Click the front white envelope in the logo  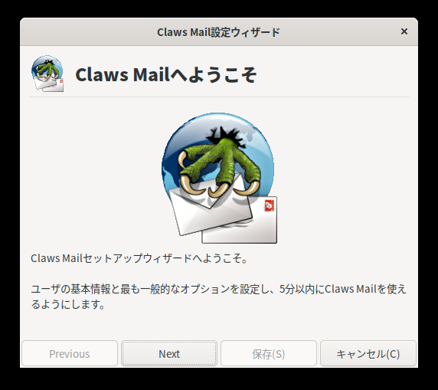click(211, 210)
